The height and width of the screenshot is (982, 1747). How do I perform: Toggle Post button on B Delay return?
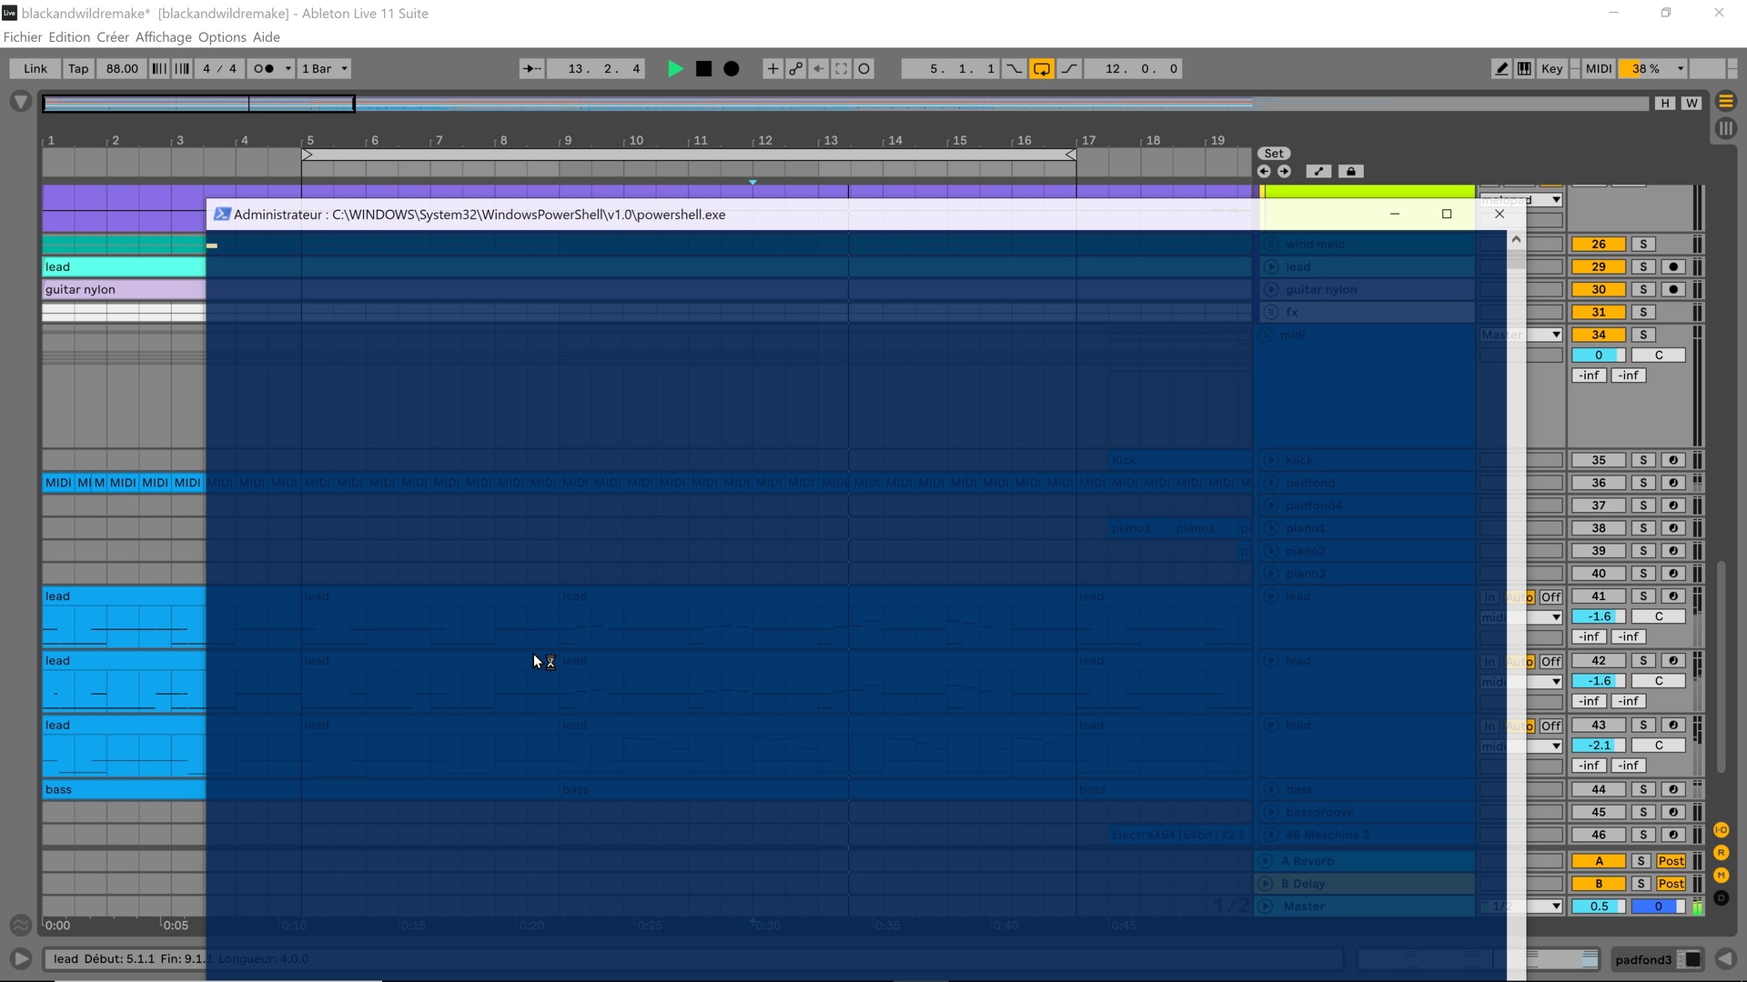pos(1671,884)
